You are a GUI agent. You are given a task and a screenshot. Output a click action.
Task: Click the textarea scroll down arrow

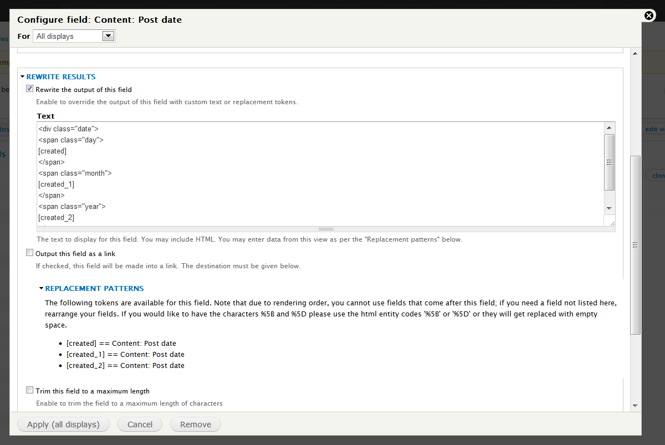(609, 208)
